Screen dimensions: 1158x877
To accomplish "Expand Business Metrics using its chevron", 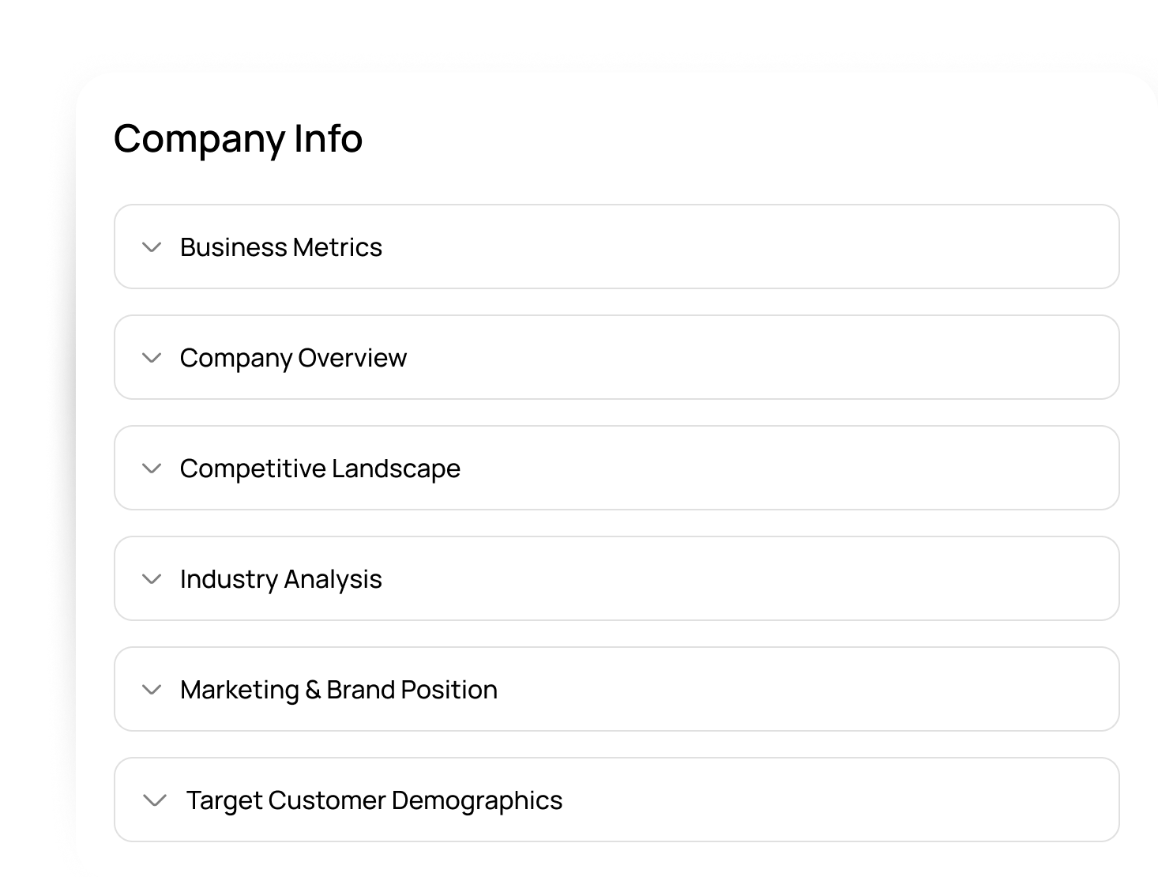I will [x=152, y=247].
